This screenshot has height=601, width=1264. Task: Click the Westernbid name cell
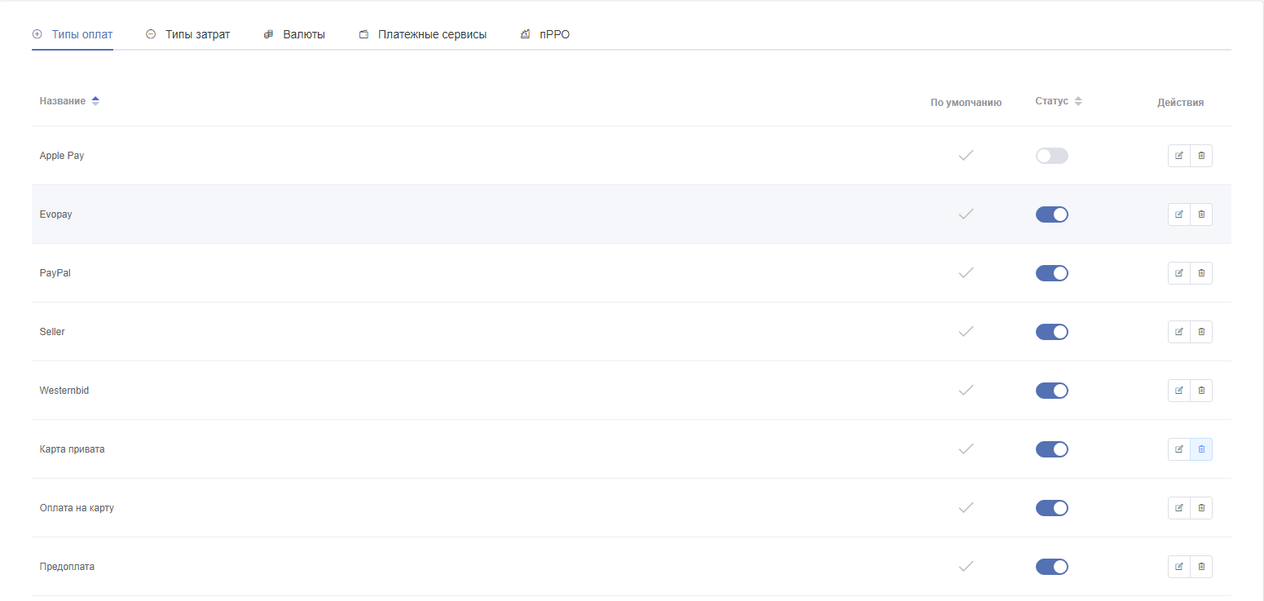click(64, 391)
